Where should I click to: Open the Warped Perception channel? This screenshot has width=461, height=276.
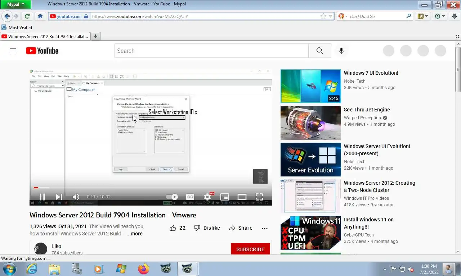coord(362,118)
